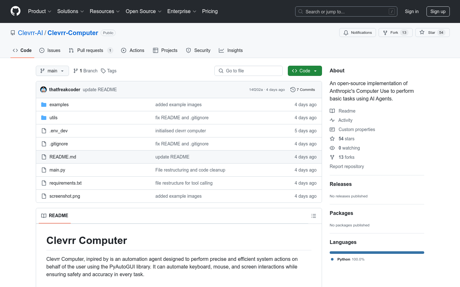The width and height of the screenshot is (460, 287).
Task: Open the Clevrr-AI organization link
Action: (x=30, y=33)
